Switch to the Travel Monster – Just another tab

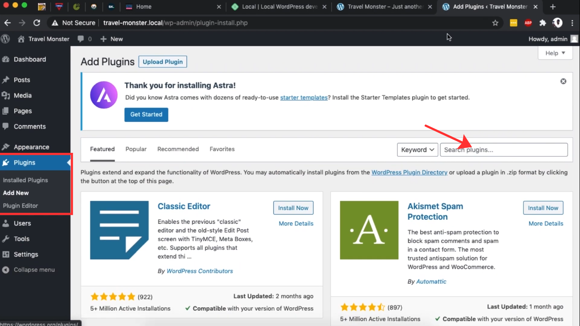click(x=384, y=7)
